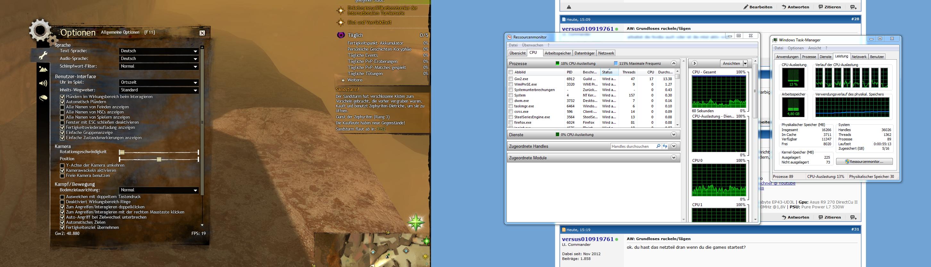Click the refresh icon beside Handles search
This screenshot has width=931, height=267.
point(665,146)
